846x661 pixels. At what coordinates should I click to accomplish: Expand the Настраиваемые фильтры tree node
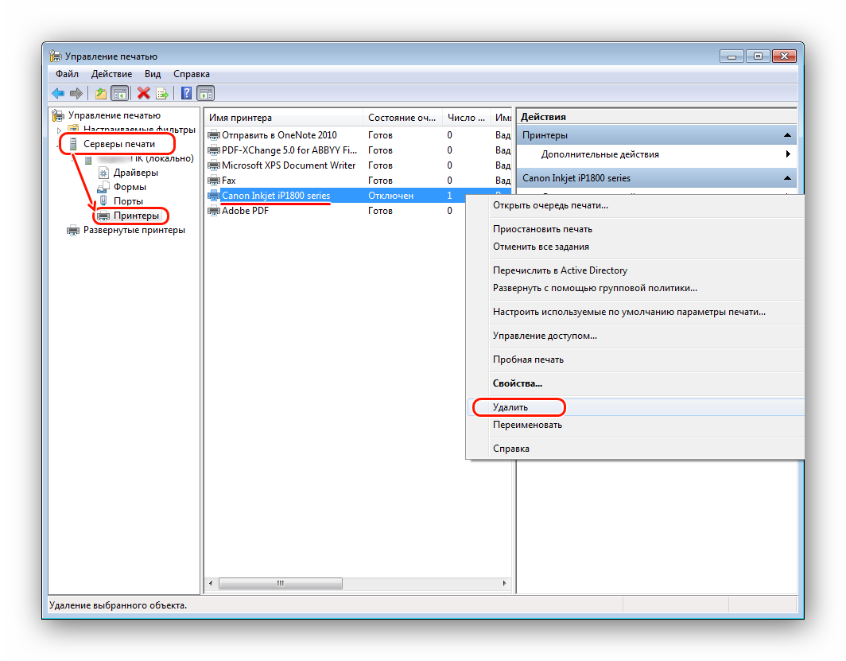tap(60, 130)
